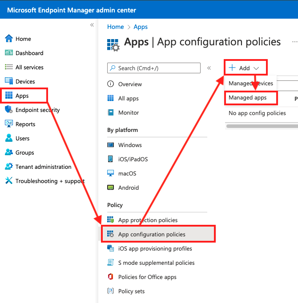The width and height of the screenshot is (298, 303).
Task: Select iOS app provisioning profiles label
Action: pos(155,249)
